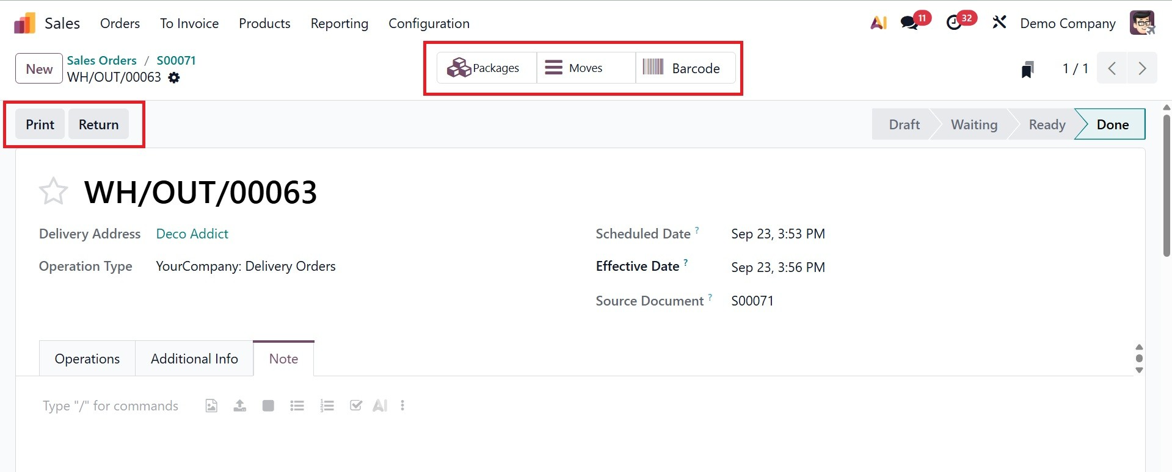Viewport: 1172px width, 472px height.
Task: Open the activities clock icon with 32 badge
Action: pyautogui.click(x=954, y=23)
